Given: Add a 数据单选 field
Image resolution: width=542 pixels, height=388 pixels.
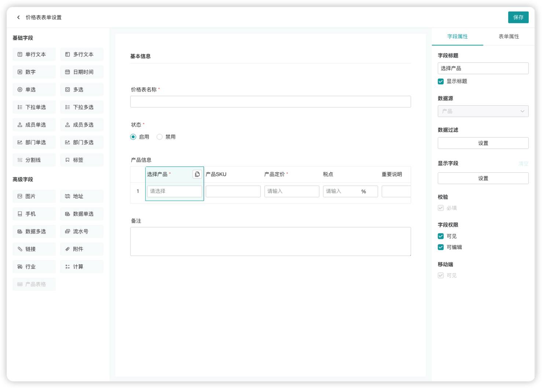Looking at the screenshot, I should 82,214.
